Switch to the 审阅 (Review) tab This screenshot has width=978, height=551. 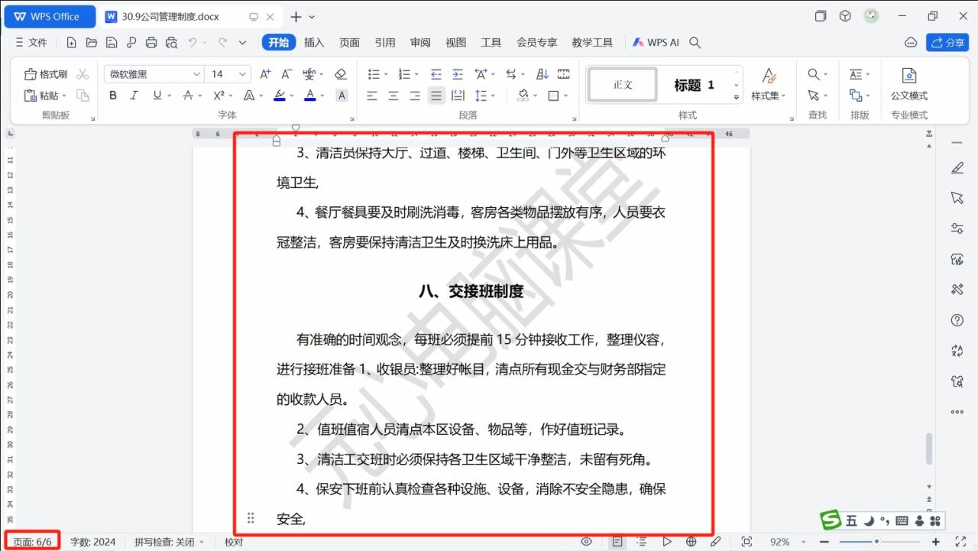point(420,43)
